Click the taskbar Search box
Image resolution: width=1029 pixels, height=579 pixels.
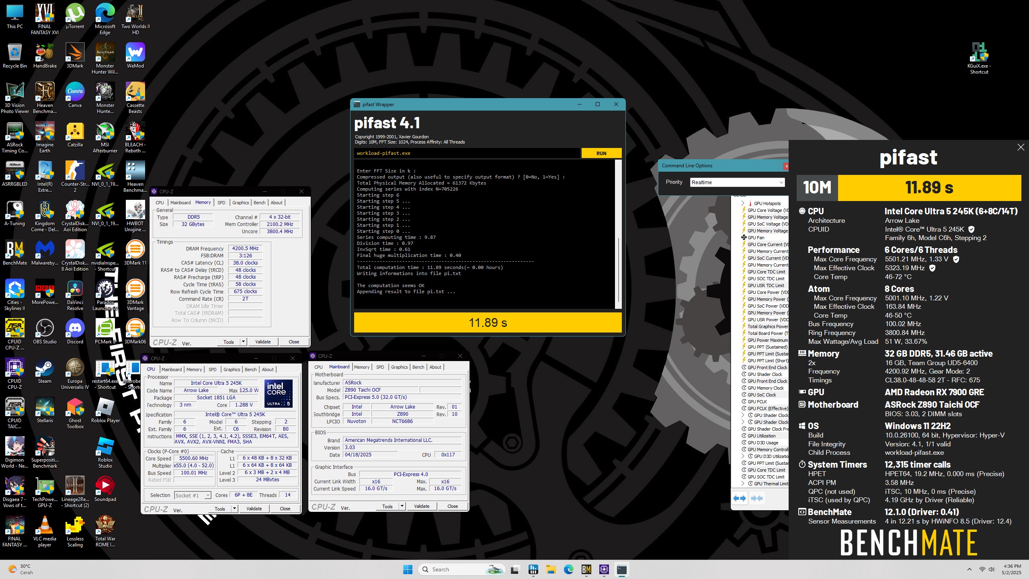[x=461, y=569]
